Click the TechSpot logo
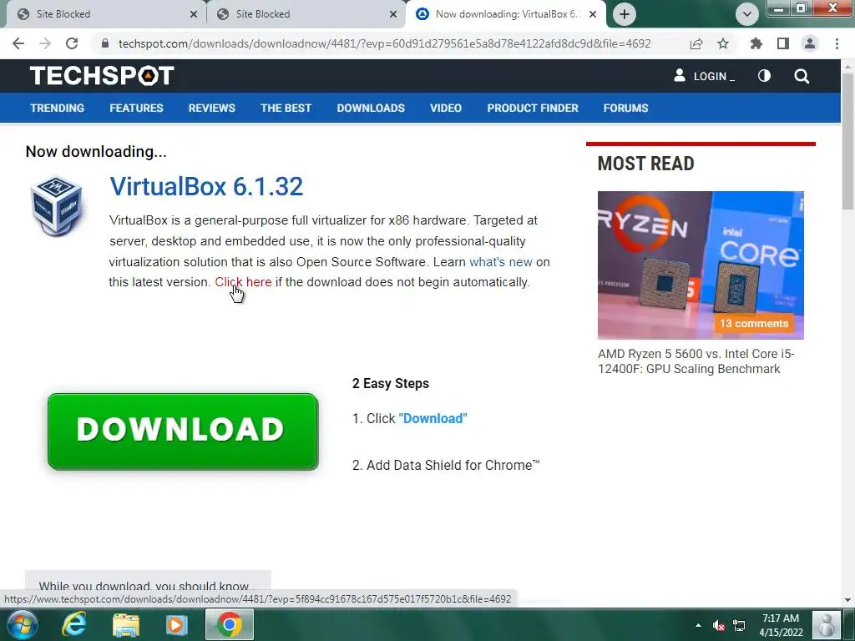Image resolution: width=855 pixels, height=641 pixels. coord(102,76)
